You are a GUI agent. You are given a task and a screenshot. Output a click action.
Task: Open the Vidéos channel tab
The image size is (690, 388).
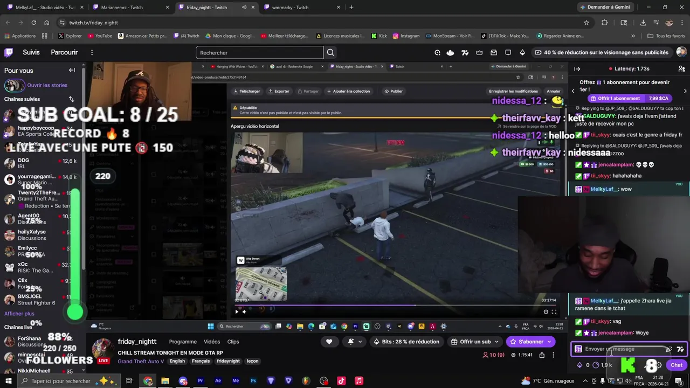pyautogui.click(x=212, y=342)
